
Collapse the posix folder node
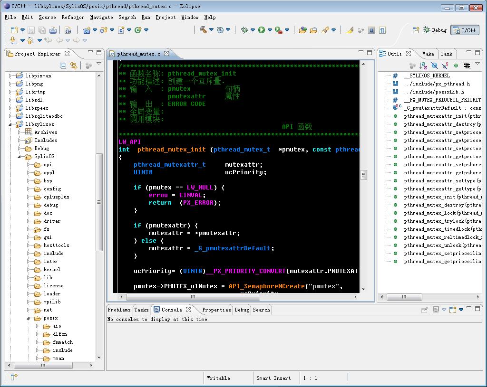click(x=28, y=318)
